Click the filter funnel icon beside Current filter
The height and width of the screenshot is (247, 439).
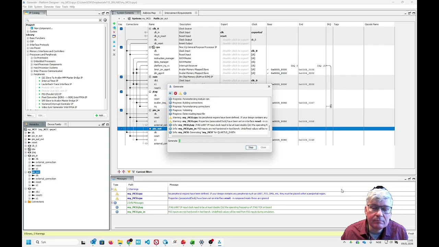(129, 172)
